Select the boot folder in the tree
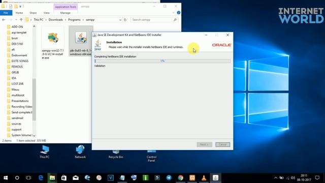Screen dimensions: 325x183 click(x=15, y=38)
